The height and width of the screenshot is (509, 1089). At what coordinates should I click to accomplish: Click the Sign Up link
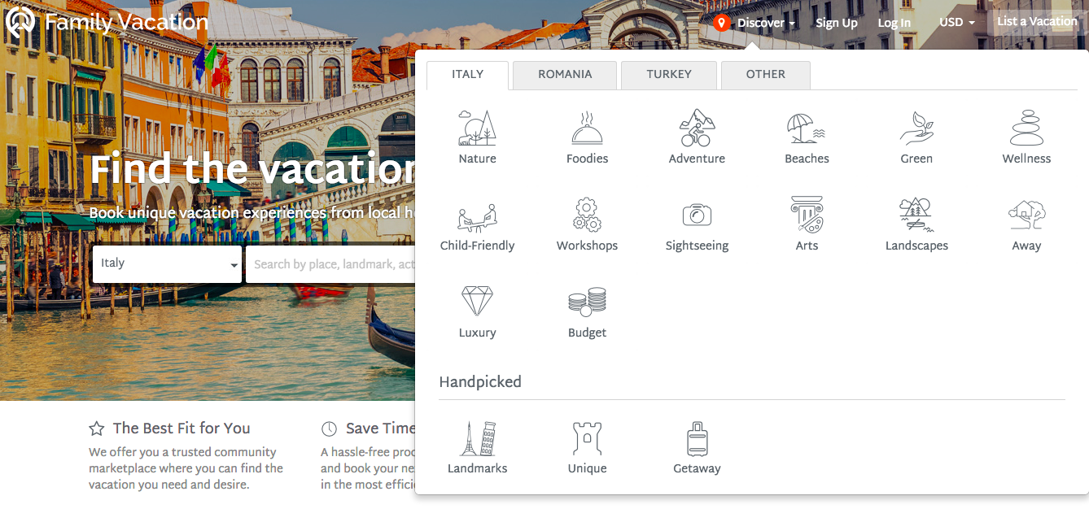(x=836, y=23)
